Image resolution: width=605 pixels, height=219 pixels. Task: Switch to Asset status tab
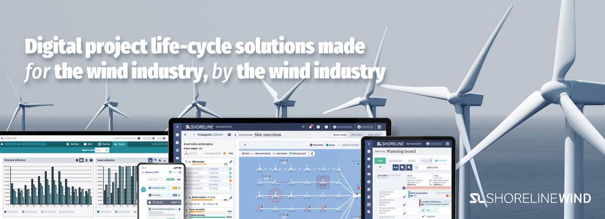pos(340,135)
